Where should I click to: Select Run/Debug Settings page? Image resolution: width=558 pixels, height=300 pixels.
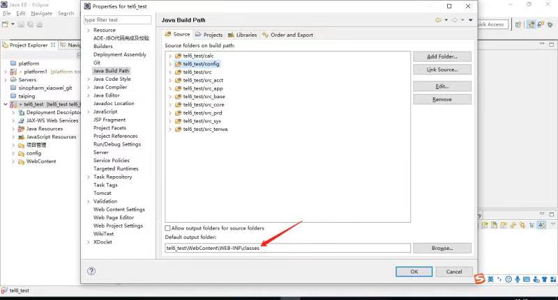tap(117, 144)
